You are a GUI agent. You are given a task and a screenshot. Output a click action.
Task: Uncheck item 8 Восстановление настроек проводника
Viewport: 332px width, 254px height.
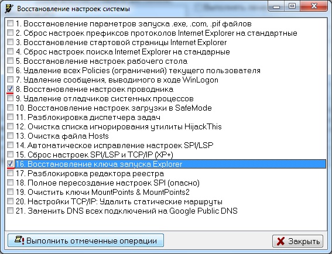tap(10, 89)
